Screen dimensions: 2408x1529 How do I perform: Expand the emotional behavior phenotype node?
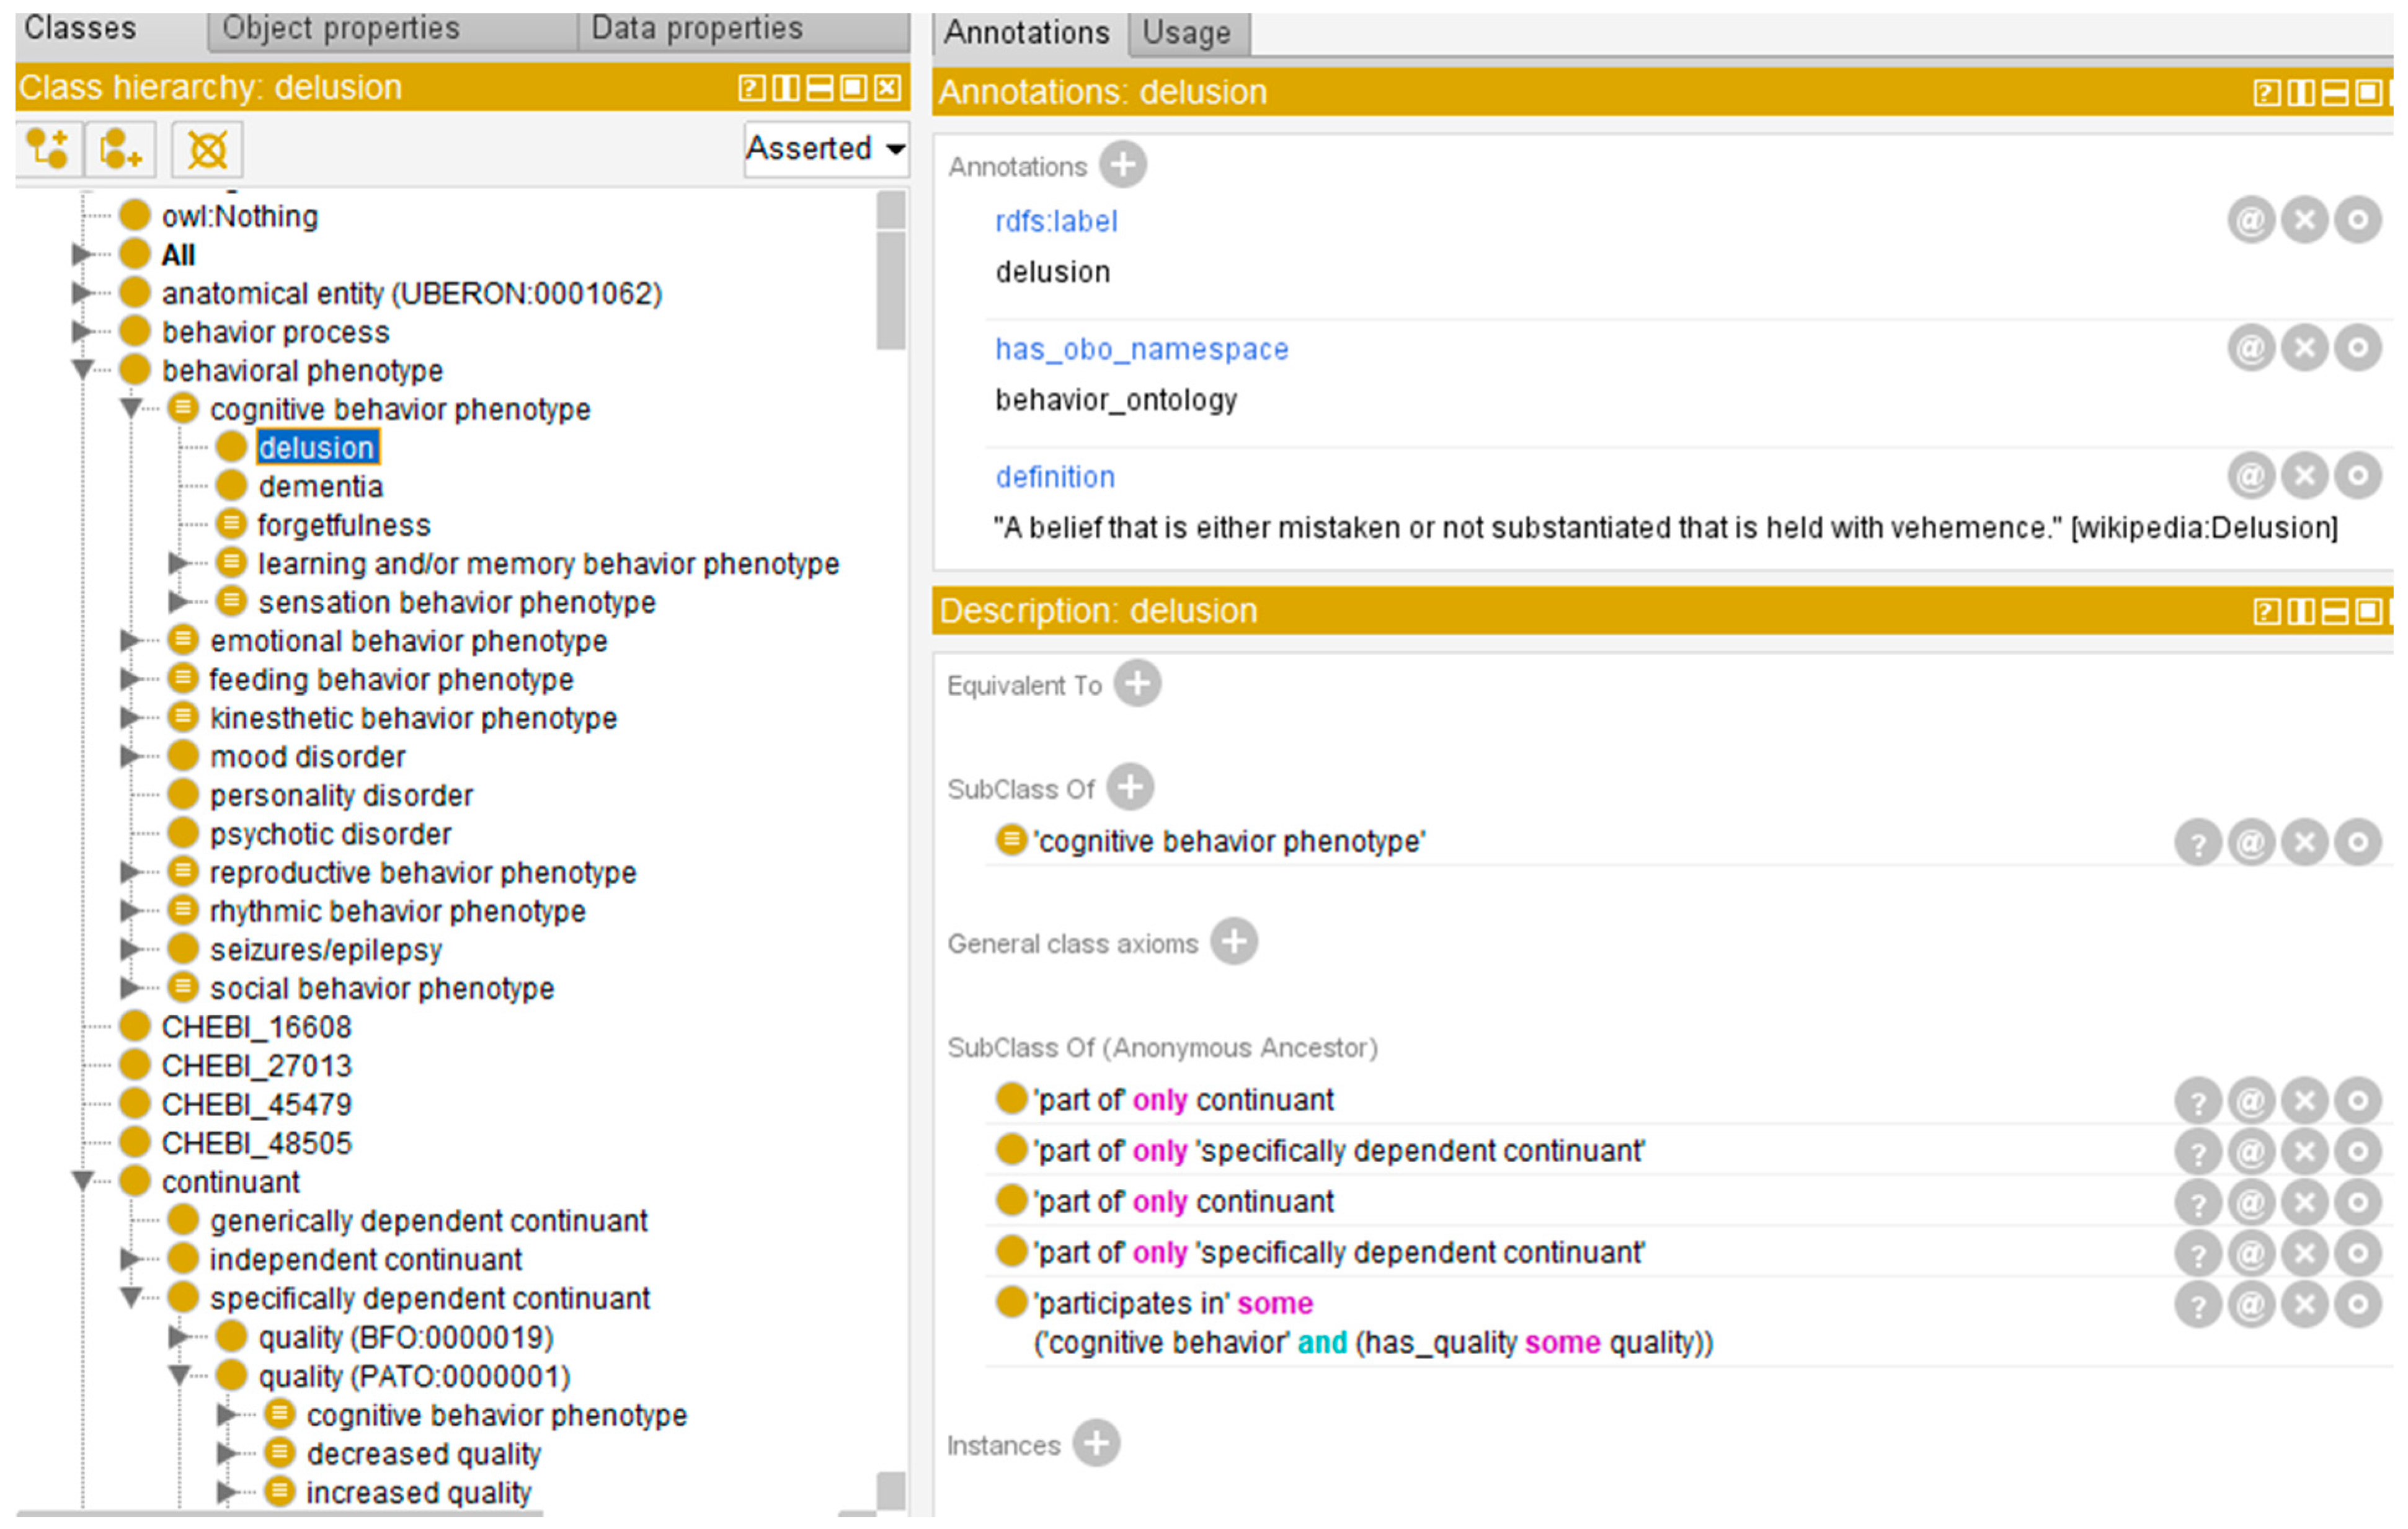tap(130, 641)
